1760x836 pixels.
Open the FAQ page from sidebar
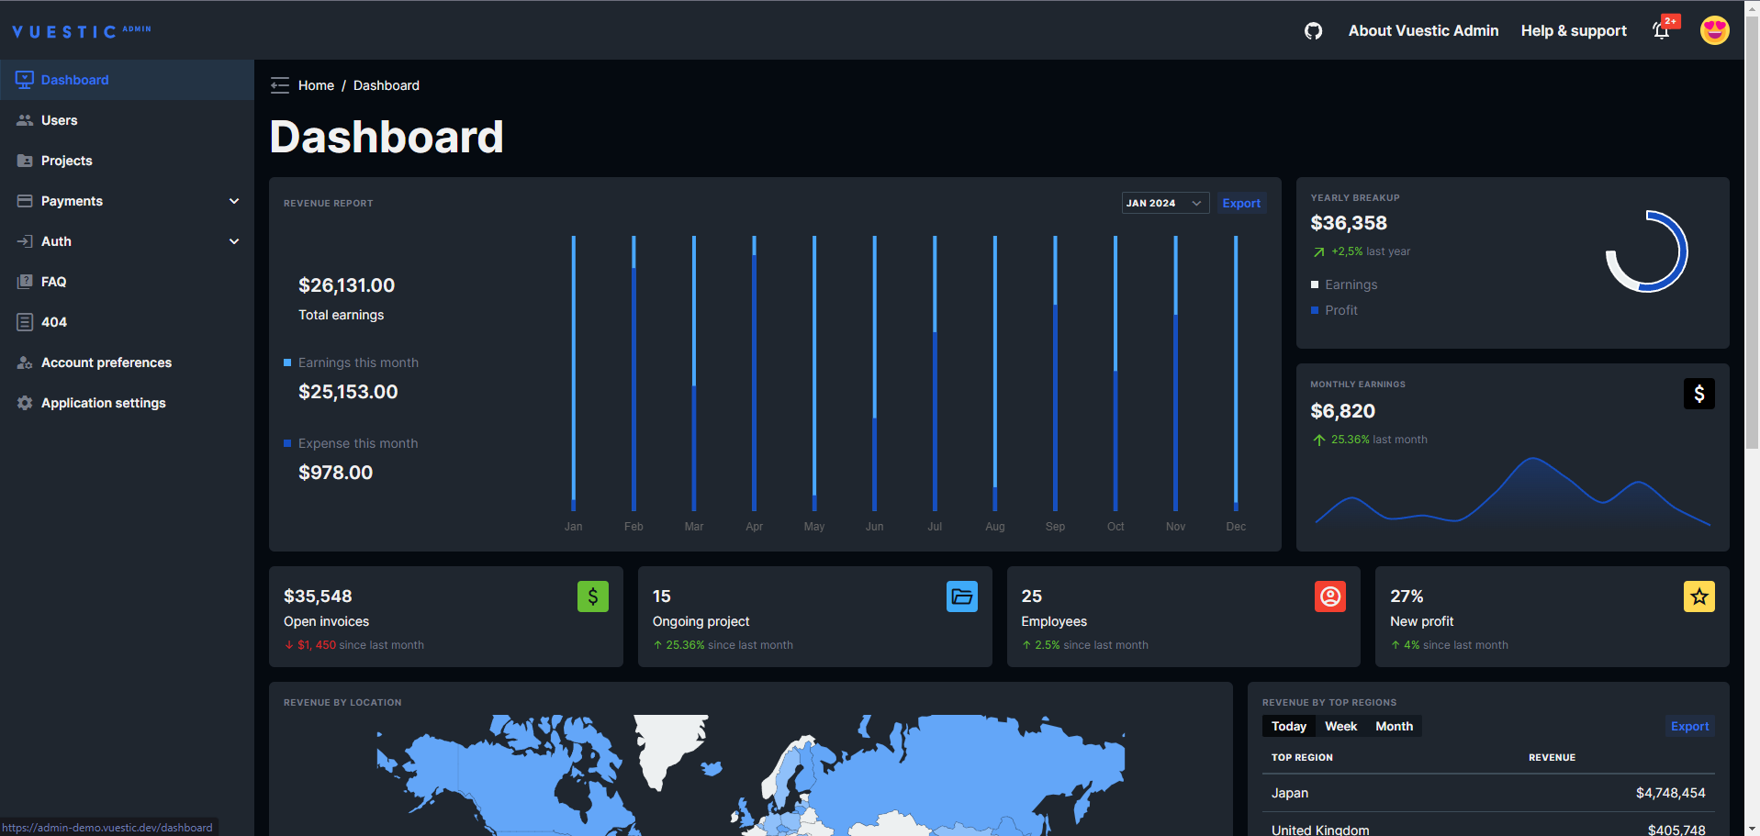click(53, 282)
